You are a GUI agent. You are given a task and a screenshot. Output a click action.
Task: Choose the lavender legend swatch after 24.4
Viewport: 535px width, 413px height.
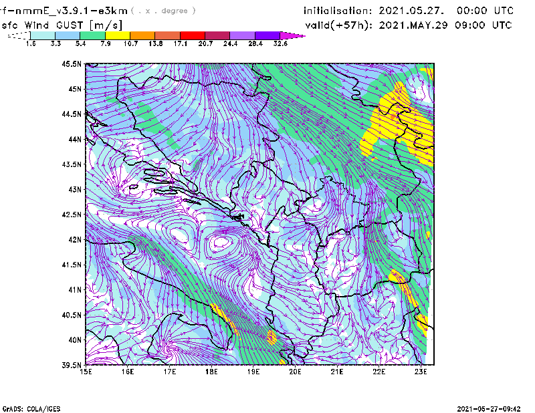(242, 35)
